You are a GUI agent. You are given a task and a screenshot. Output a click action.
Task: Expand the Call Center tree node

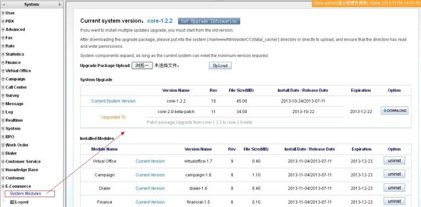[x=3, y=87]
